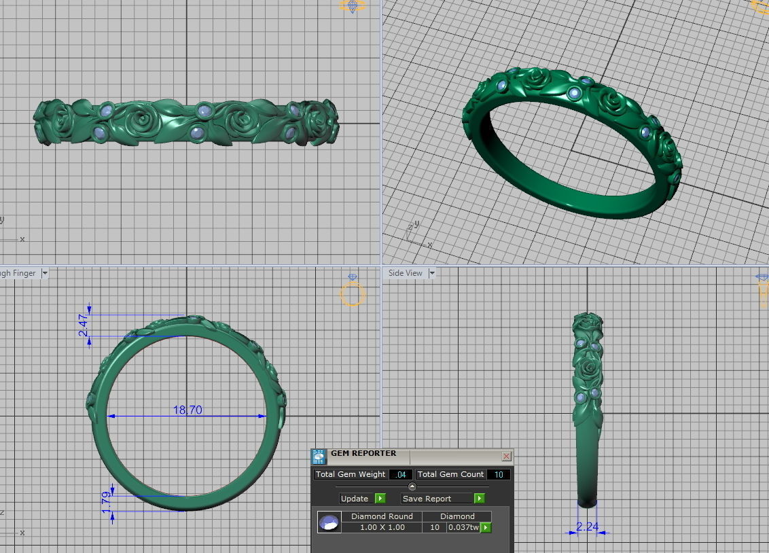Close the Gem Reporter panel

(x=506, y=456)
